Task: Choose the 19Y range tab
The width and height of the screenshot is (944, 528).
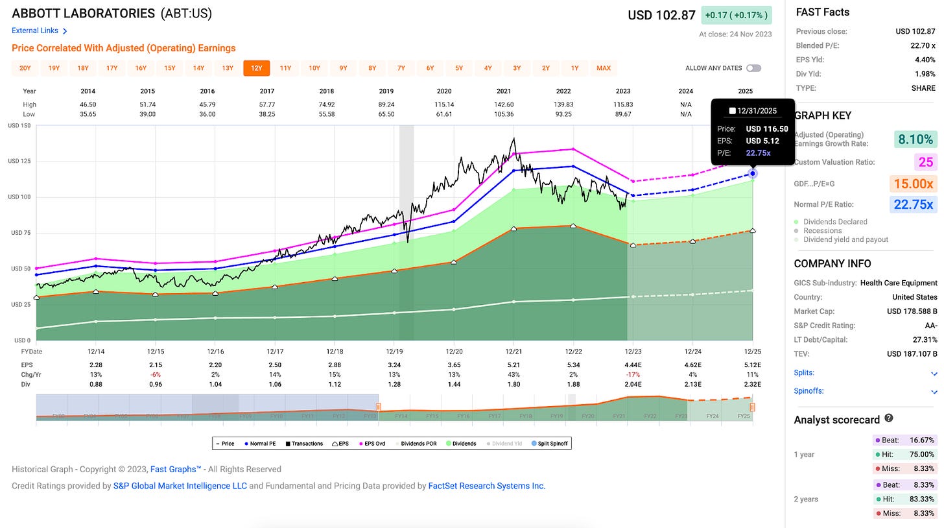Action: coord(54,68)
